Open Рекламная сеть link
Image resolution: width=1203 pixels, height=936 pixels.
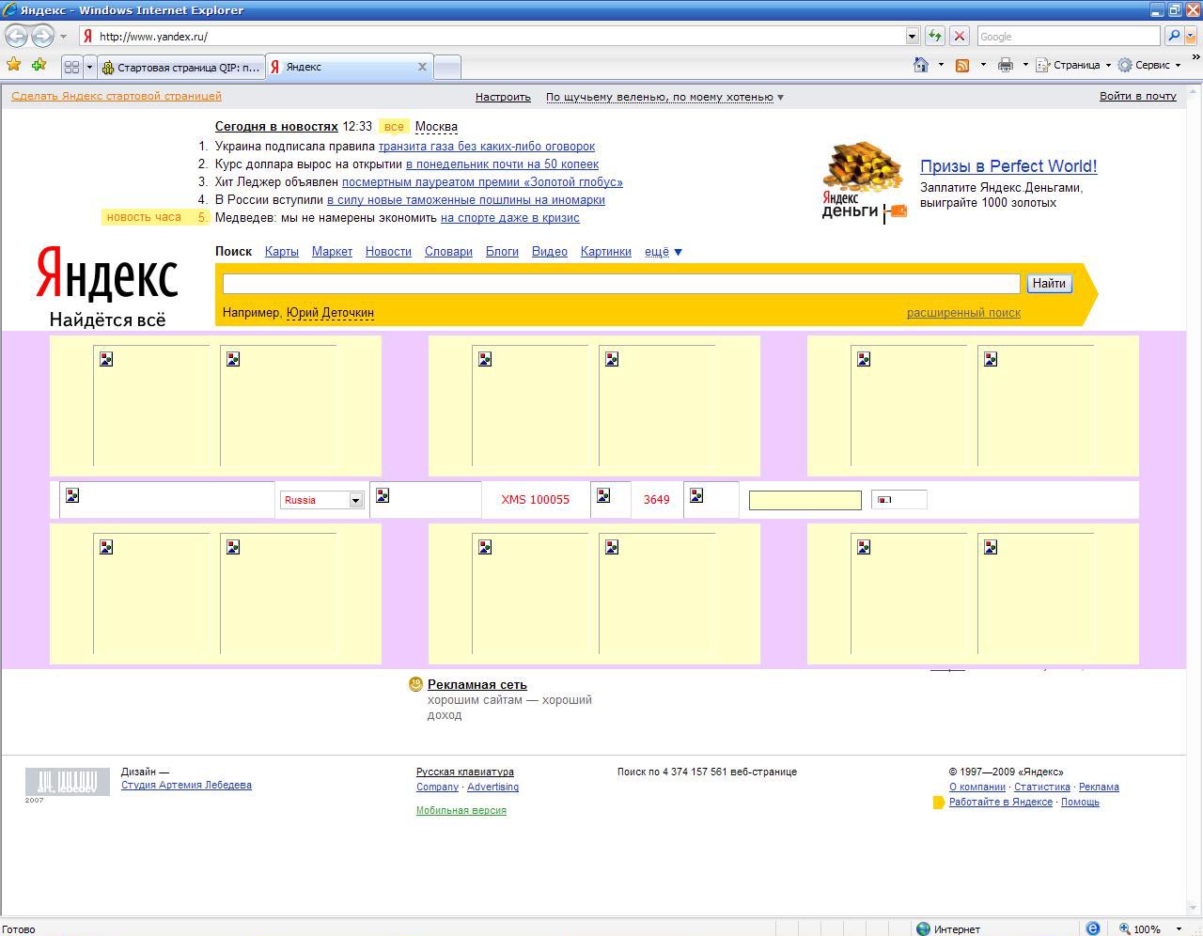coord(477,685)
